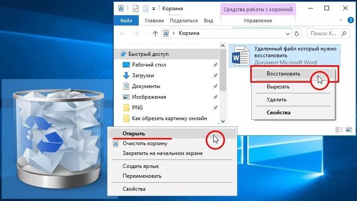Viewport: 357px width, 201px height.
Task: Open Help via blue question mark icon
Action: click(351, 20)
